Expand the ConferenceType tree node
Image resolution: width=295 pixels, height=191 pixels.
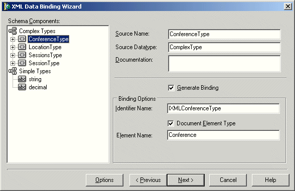tap(13, 39)
